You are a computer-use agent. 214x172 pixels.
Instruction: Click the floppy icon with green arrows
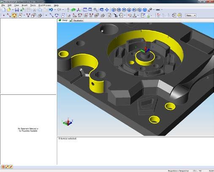point(22,10)
